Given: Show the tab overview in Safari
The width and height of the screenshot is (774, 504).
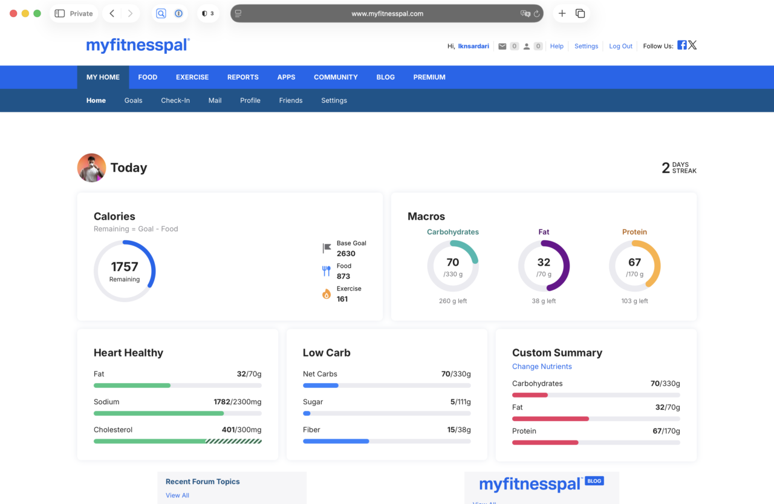Looking at the screenshot, I should click(x=580, y=13).
